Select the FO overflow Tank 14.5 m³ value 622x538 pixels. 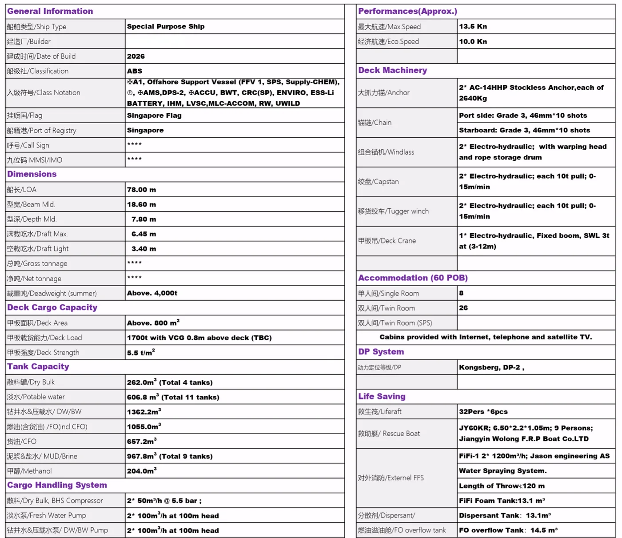tap(508, 530)
